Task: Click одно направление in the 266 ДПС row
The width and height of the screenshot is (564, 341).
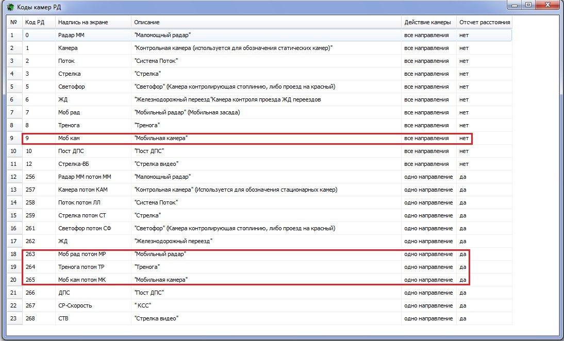Action: coord(428,293)
